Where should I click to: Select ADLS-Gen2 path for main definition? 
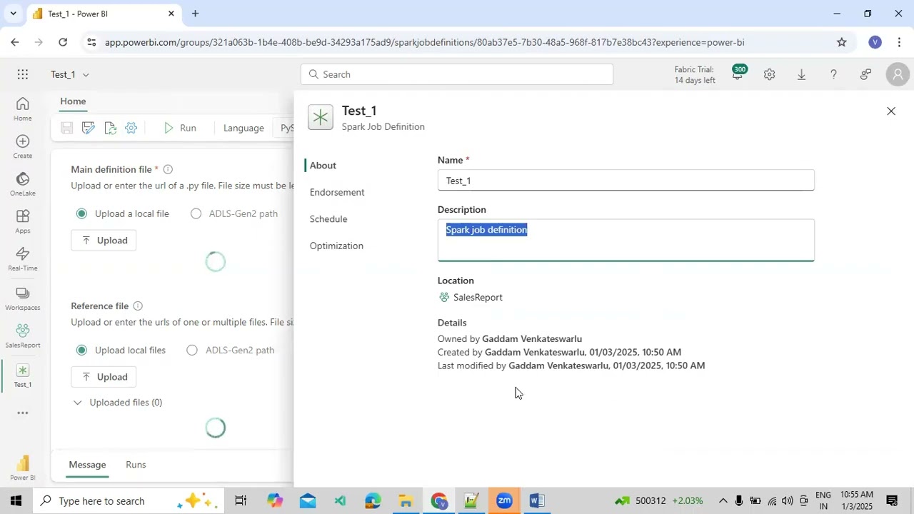click(x=196, y=213)
